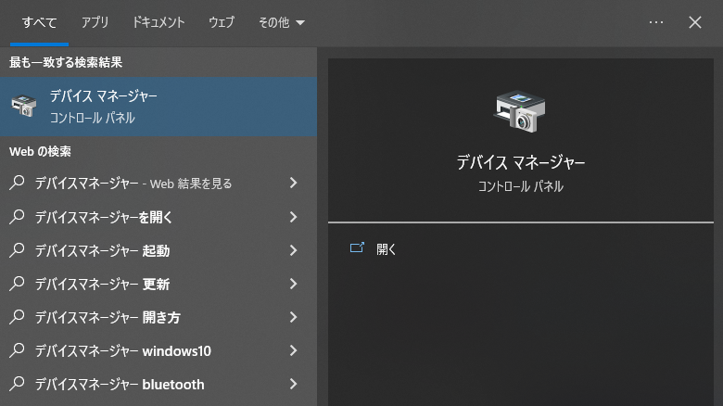Select デバイスマネージャー windows10 suggestion
This screenshot has width=723, height=406.
pyautogui.click(x=159, y=350)
